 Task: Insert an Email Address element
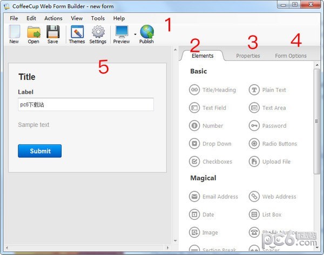[213, 196]
